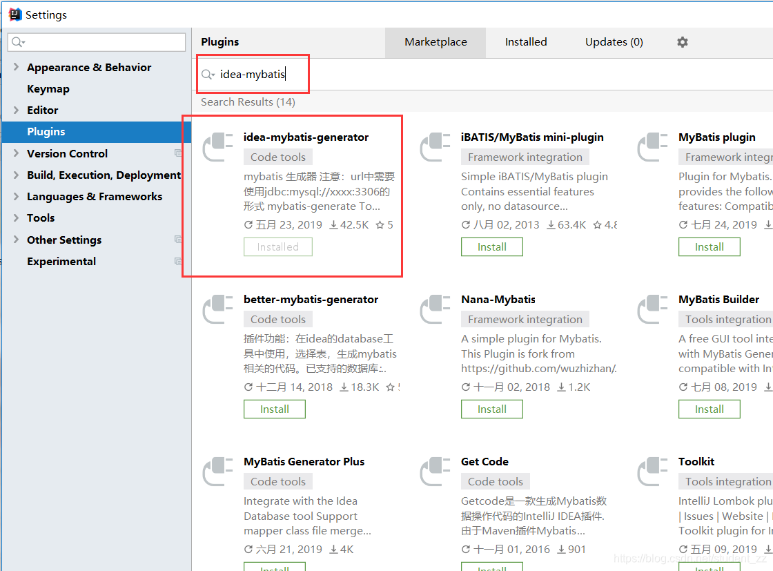The width and height of the screenshot is (773, 571).
Task: Click the Toolkit plugin icon
Action: click(x=652, y=472)
